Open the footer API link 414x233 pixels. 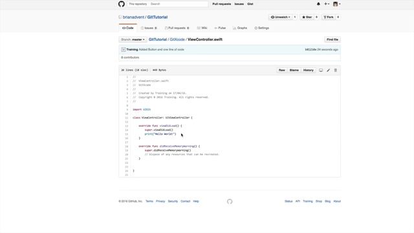tap(298, 201)
